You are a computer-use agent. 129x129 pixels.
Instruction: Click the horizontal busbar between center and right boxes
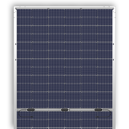click(82, 110)
